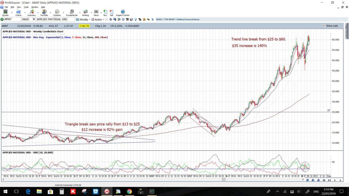Open the Edit menu
The width and height of the screenshot is (349, 196).
[13, 7]
